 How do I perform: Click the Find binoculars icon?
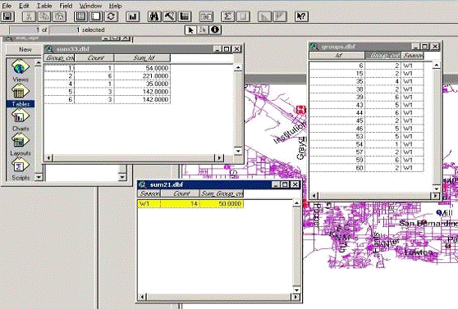154,16
